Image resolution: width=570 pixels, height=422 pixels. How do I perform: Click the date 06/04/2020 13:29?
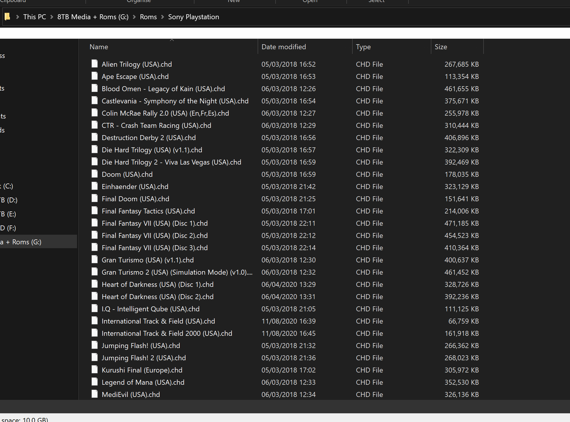[289, 284]
